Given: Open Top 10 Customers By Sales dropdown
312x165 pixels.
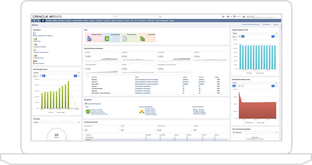Looking at the screenshot, I should coord(255,132).
